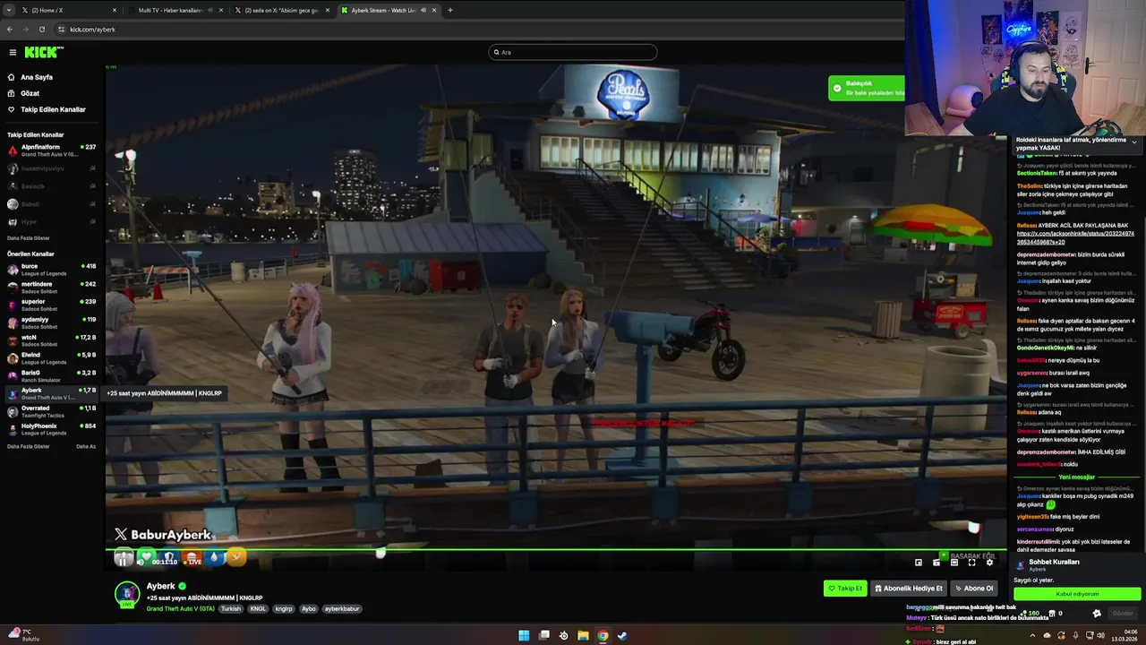Reload the kick.com page

(41, 29)
